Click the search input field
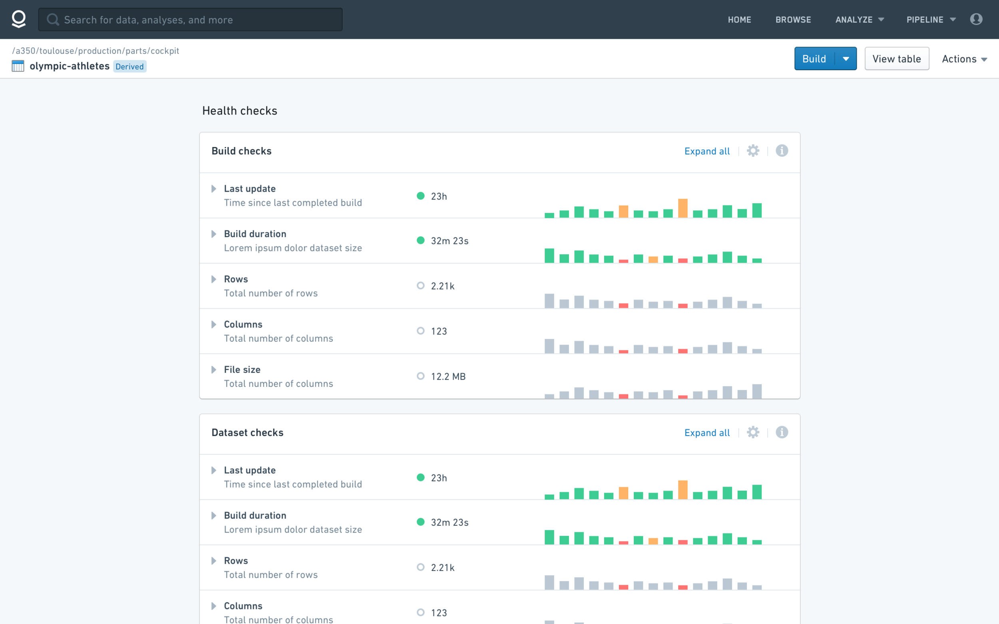Screen dimensions: 999x624 click(190, 20)
